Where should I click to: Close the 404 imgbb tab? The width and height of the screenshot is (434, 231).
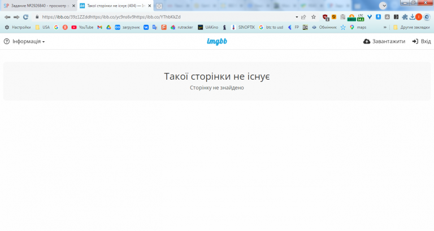(150, 6)
